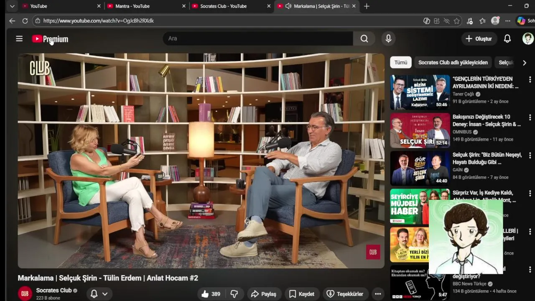Close the active Markalama tab
The width and height of the screenshot is (535, 301).
pyautogui.click(x=354, y=6)
